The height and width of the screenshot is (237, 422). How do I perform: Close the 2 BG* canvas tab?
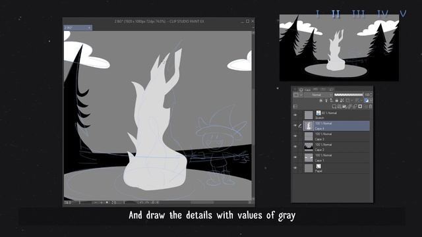click(89, 28)
